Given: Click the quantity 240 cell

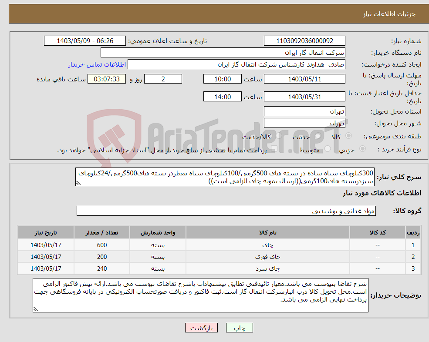Looking at the screenshot, I should [102, 269].
